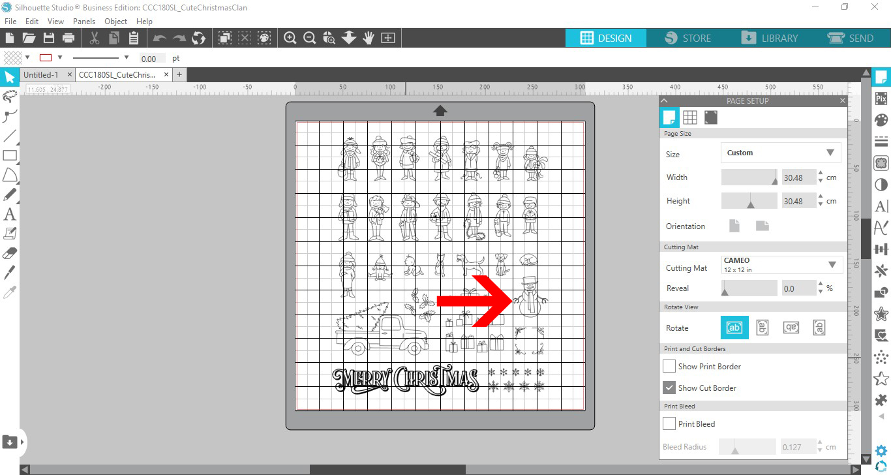Select the Text tool

pos(10,214)
